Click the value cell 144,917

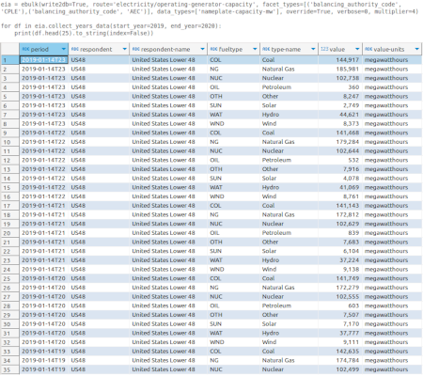pos(340,60)
